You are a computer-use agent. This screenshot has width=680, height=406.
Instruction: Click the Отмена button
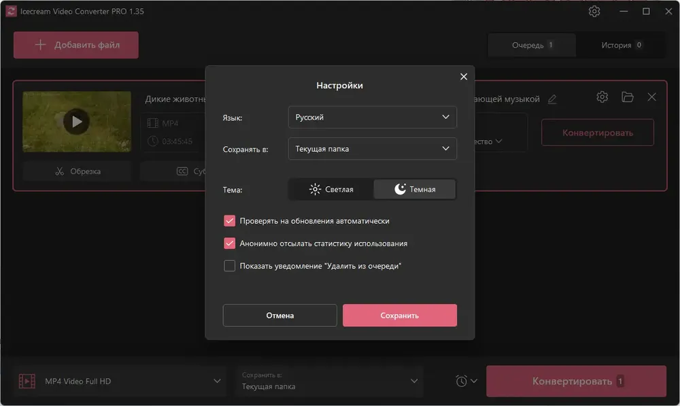pyautogui.click(x=279, y=316)
